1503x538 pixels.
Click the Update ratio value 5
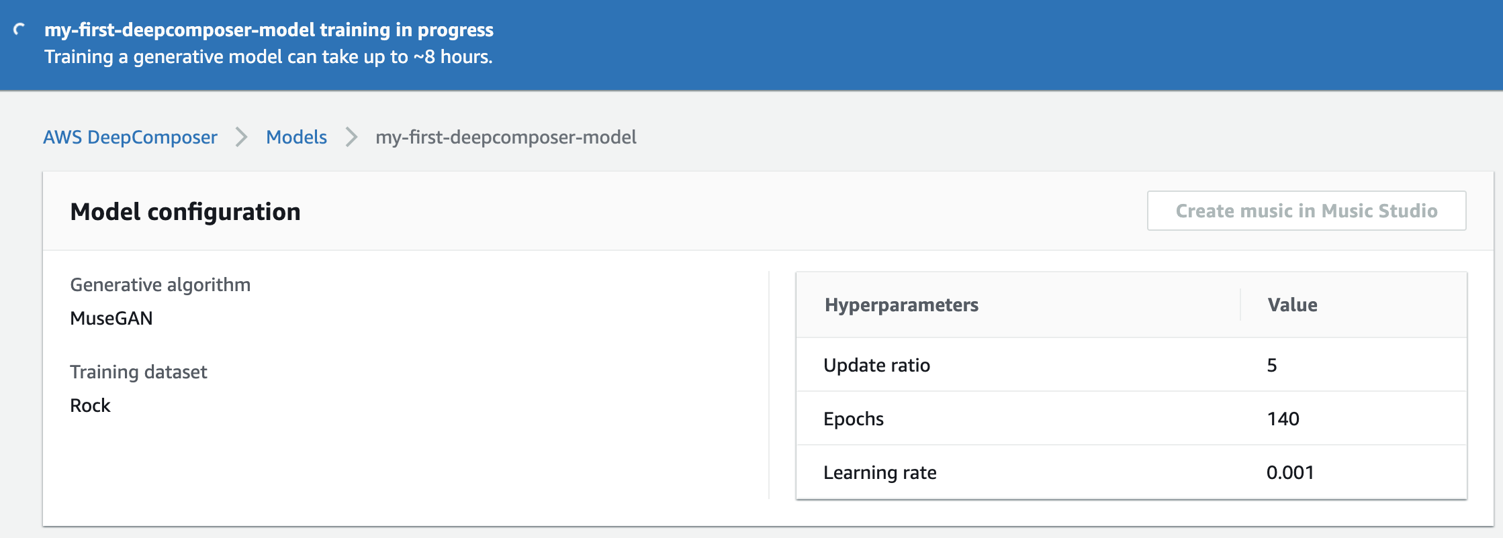pyautogui.click(x=1272, y=366)
